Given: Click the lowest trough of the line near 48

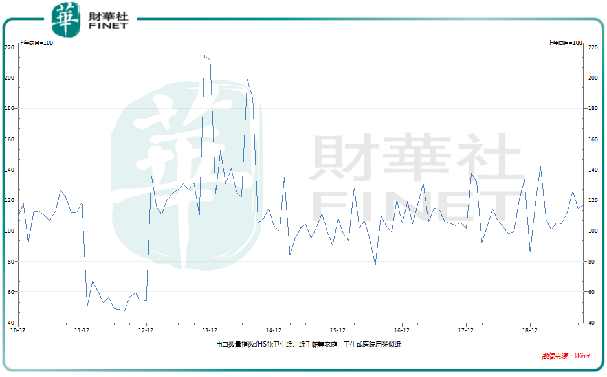Looking at the screenshot, I should coord(124,310).
